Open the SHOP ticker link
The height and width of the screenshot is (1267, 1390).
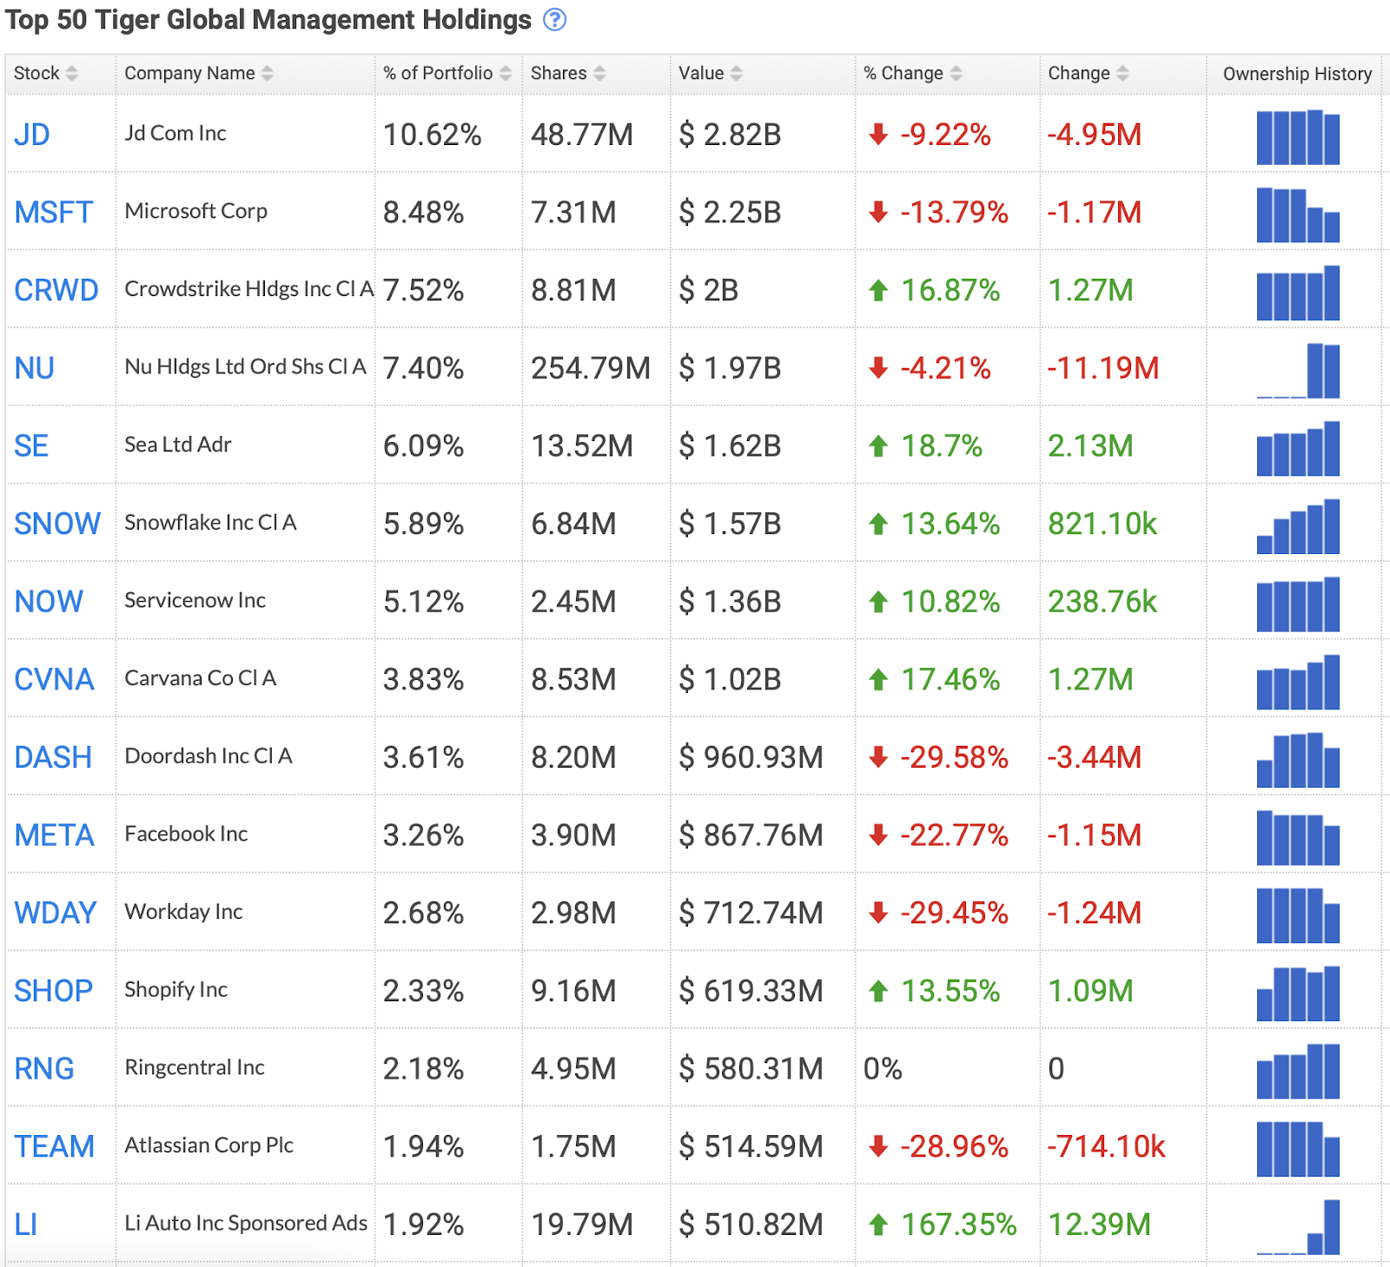click(x=53, y=991)
